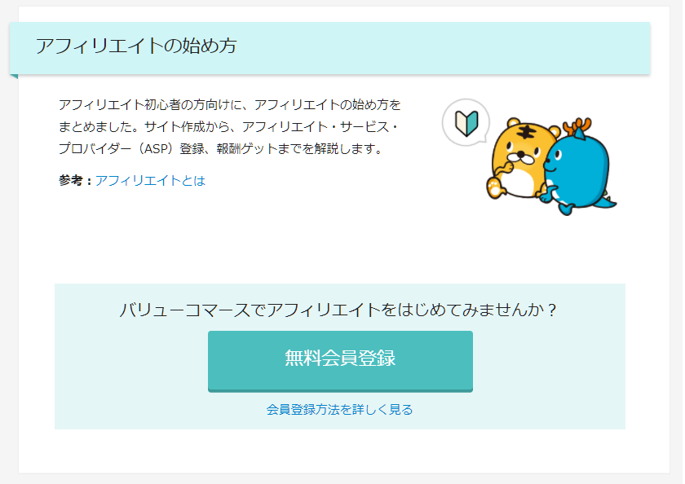Click the bold 参考 label
The width and height of the screenshot is (685, 484).
click(x=70, y=181)
